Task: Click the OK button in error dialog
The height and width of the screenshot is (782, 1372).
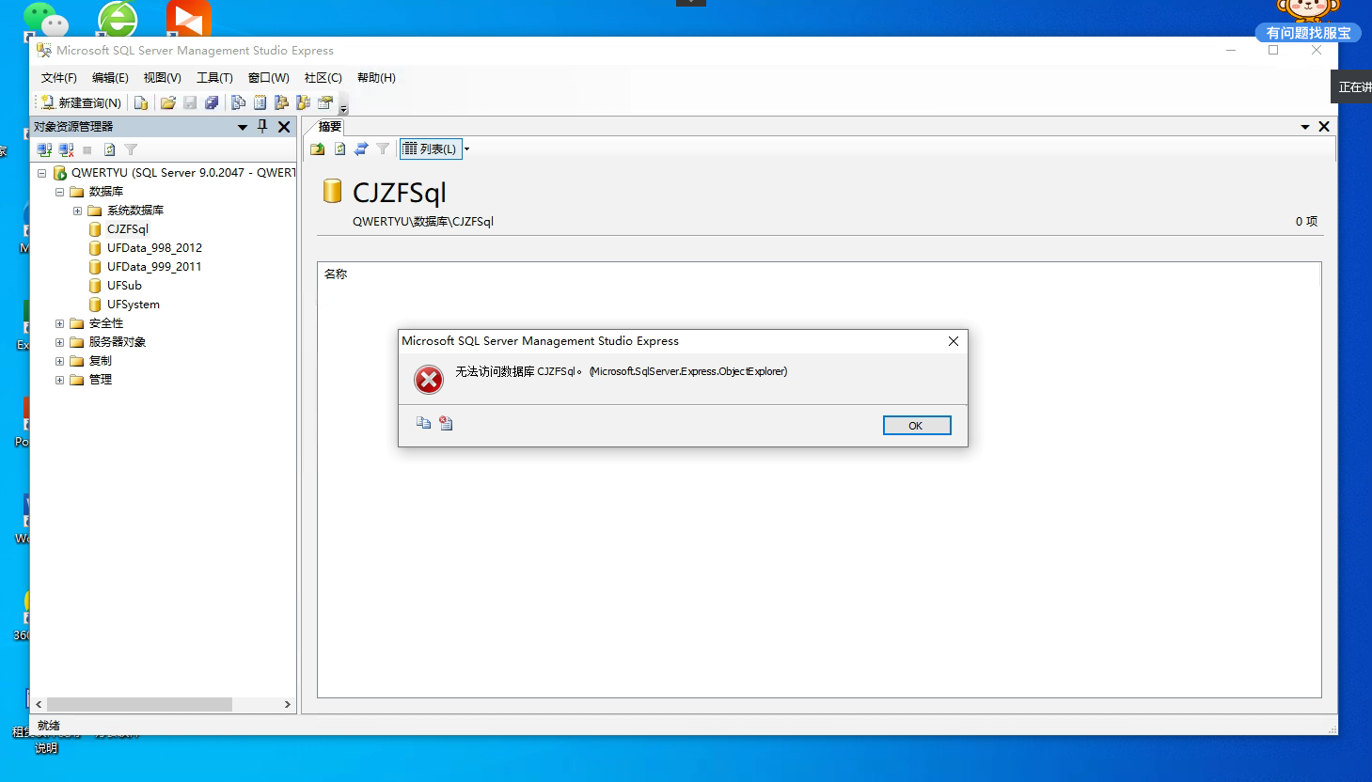Action: 917,426
